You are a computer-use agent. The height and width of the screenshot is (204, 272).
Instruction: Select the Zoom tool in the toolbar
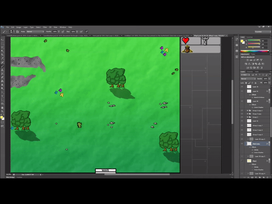click(2, 111)
